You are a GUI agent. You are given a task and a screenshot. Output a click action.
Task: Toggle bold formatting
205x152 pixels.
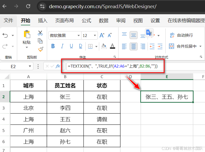point(53,46)
